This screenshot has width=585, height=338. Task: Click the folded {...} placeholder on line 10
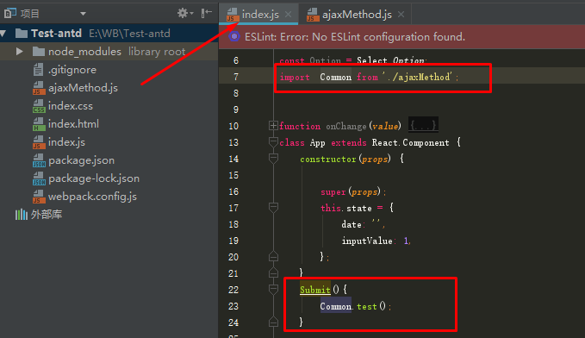[x=423, y=125]
